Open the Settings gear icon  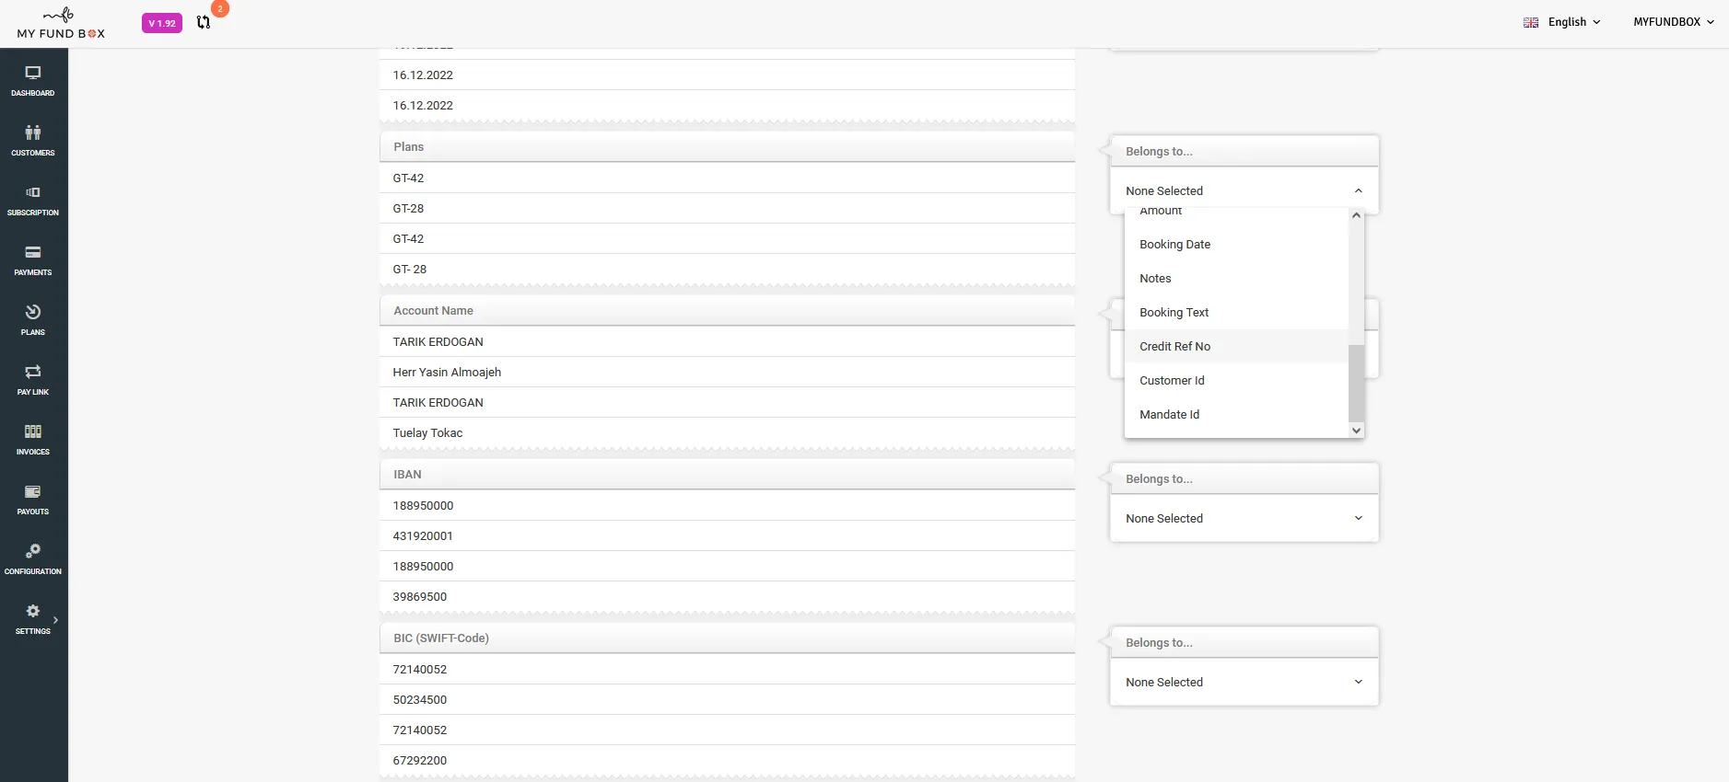(x=33, y=611)
